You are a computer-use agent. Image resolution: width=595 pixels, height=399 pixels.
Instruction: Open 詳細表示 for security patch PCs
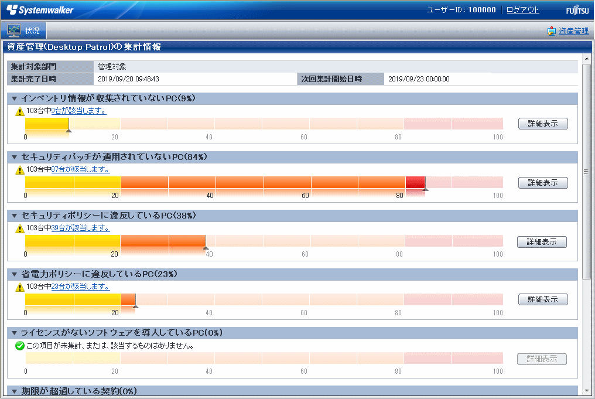[543, 183]
